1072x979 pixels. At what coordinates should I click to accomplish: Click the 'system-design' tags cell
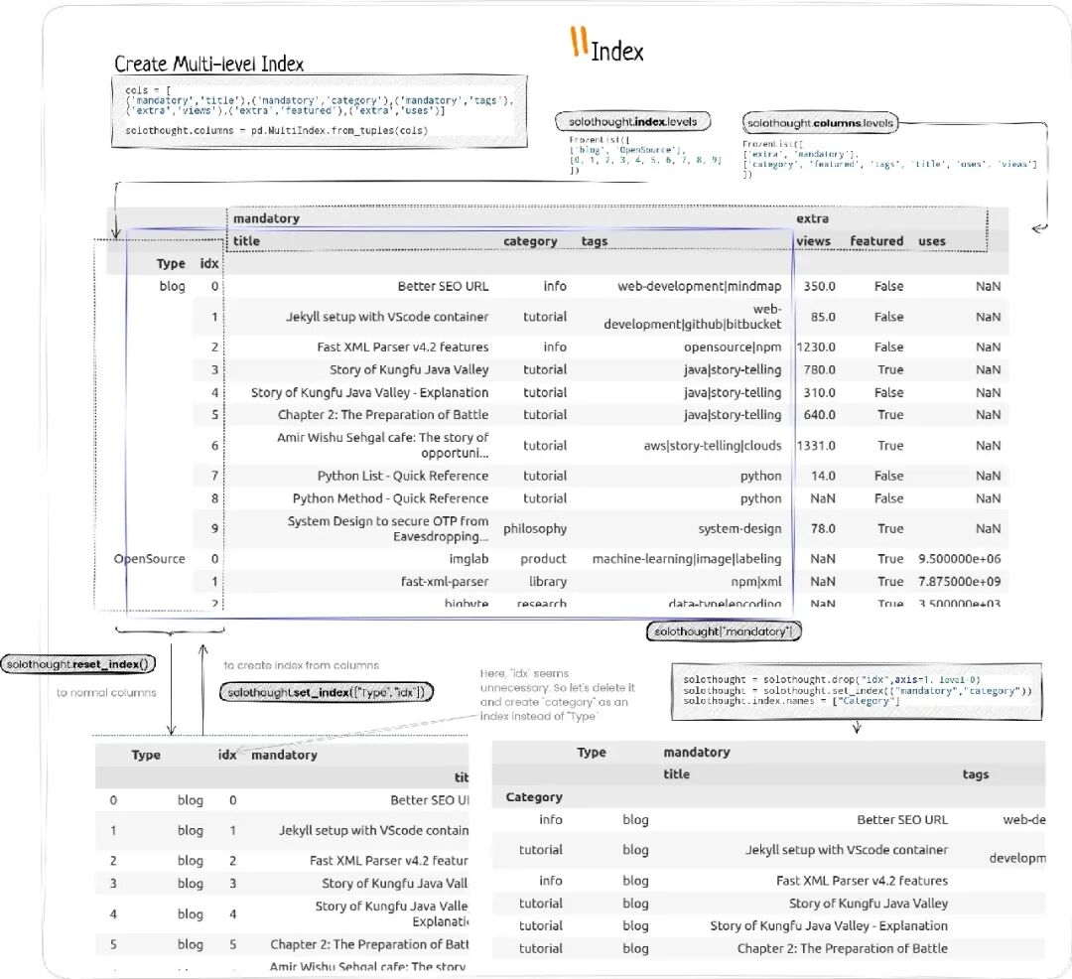pyautogui.click(x=739, y=528)
